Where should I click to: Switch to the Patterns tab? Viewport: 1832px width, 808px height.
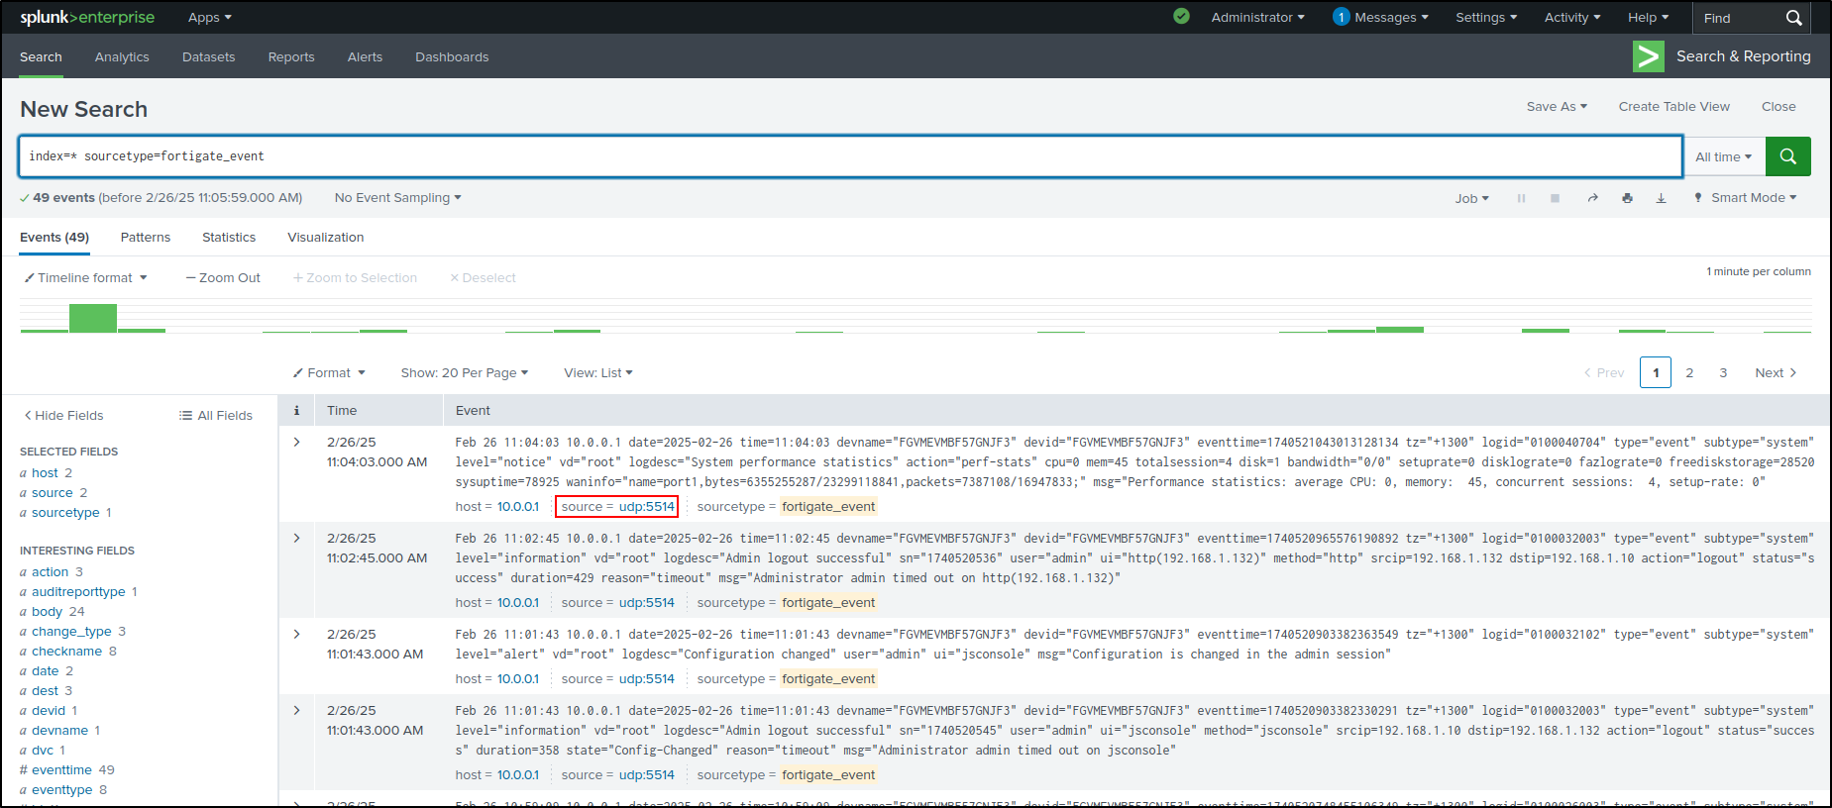[146, 238]
